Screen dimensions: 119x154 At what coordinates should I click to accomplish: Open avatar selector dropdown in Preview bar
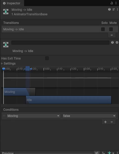(111, 153)
